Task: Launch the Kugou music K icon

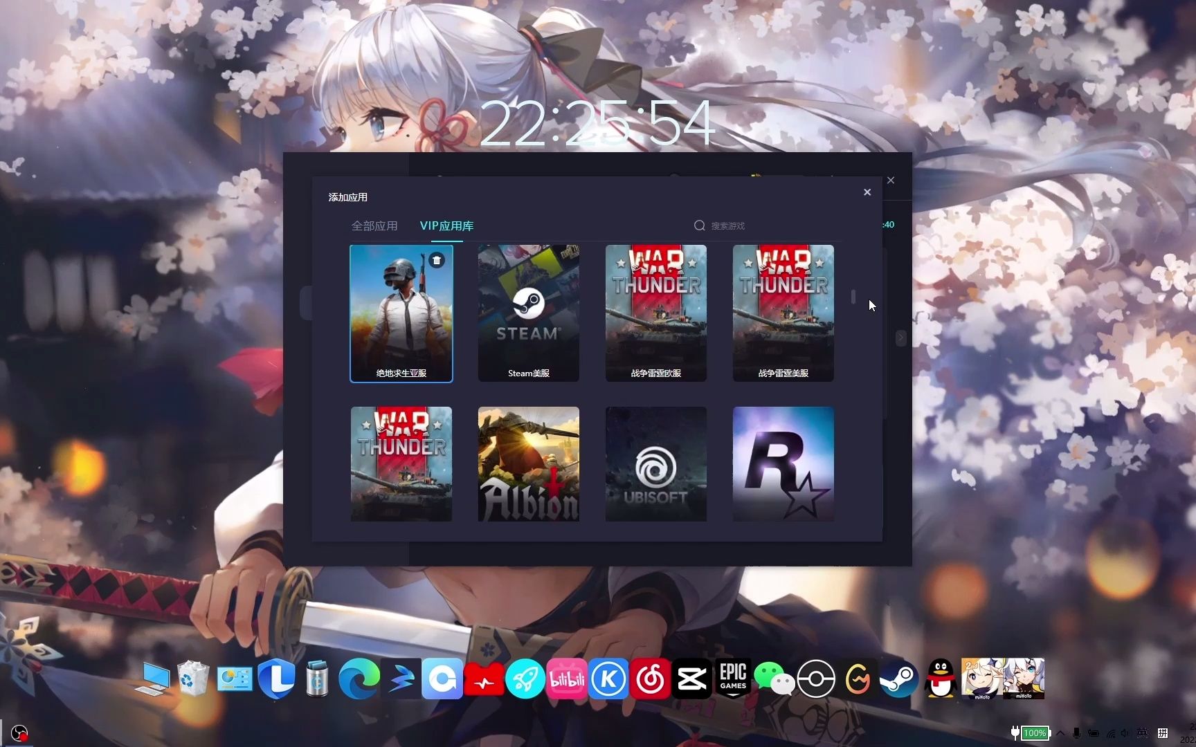Action: tap(608, 679)
